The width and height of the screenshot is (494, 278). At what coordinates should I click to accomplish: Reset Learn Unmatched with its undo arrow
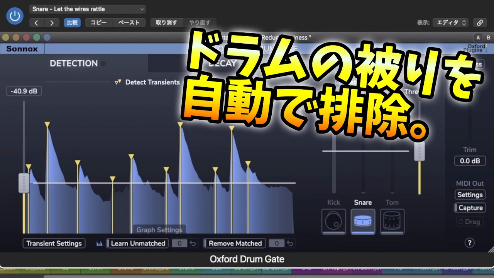pos(193,243)
